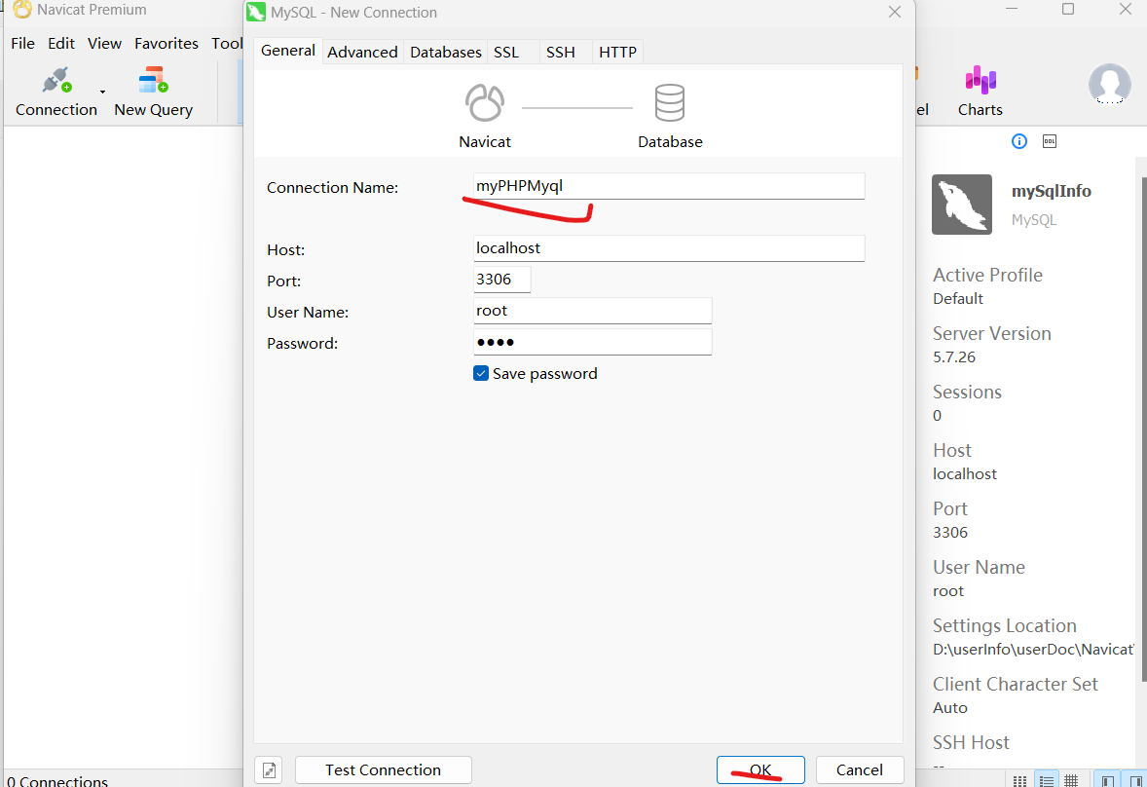
Task: Toggle the left navigation pane
Action: click(1107, 779)
